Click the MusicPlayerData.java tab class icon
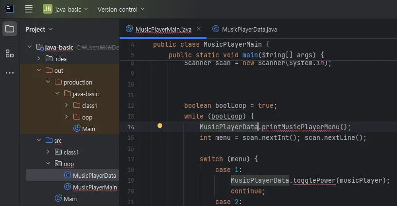The image size is (397, 206). (x=216, y=29)
